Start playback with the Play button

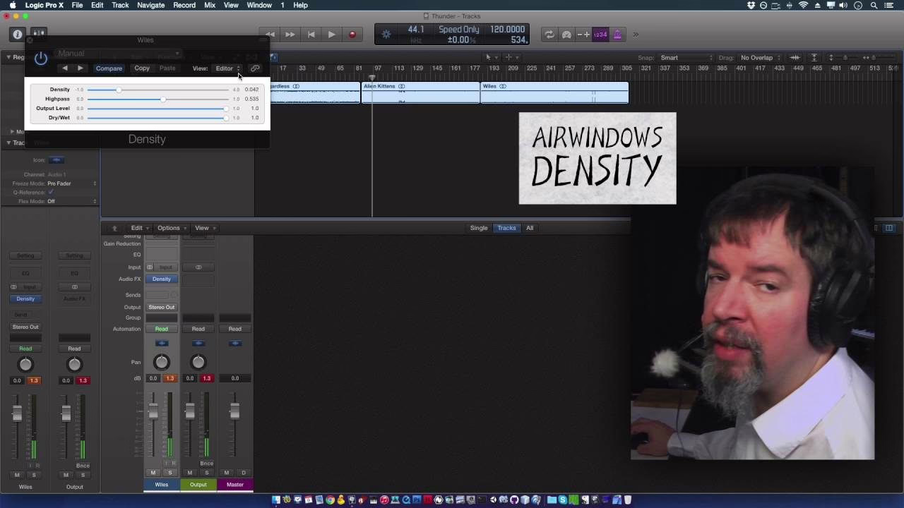pyautogui.click(x=331, y=35)
